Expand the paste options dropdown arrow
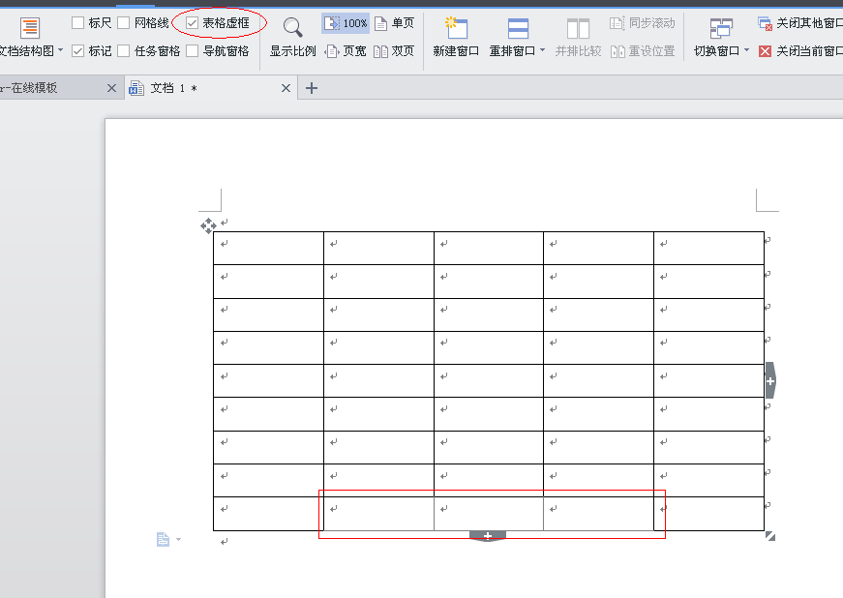Viewport: 843px width, 598px height. click(178, 539)
